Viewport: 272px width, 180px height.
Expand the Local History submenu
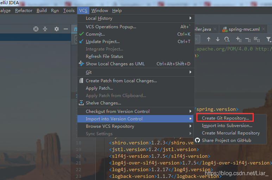190,18
